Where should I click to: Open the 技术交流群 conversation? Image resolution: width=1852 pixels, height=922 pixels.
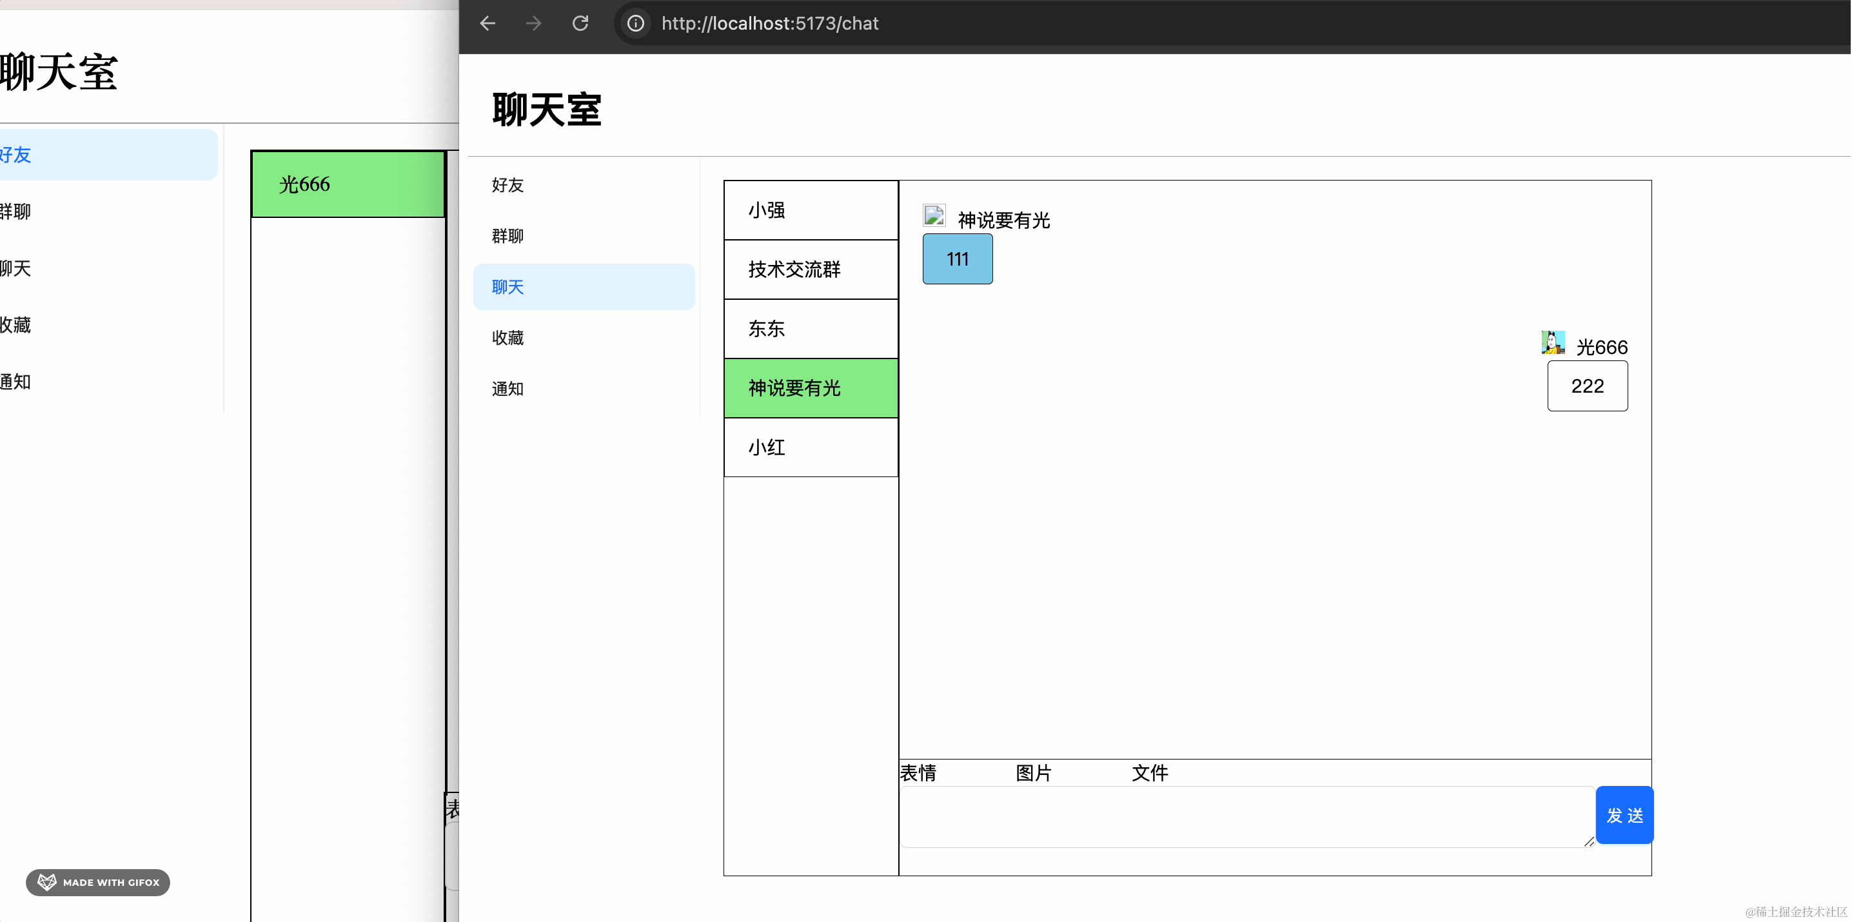[x=810, y=270]
